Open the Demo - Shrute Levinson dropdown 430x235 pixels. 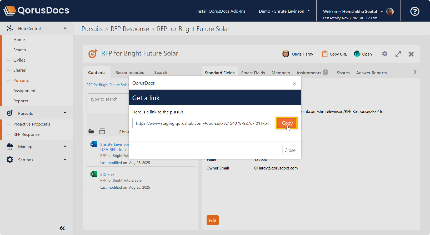pyautogui.click(x=284, y=11)
